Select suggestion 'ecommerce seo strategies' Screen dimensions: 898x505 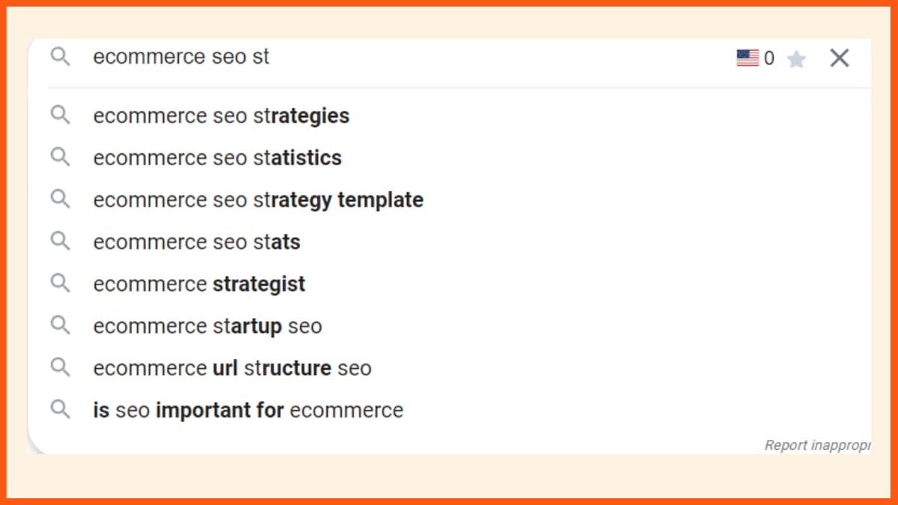tap(221, 116)
